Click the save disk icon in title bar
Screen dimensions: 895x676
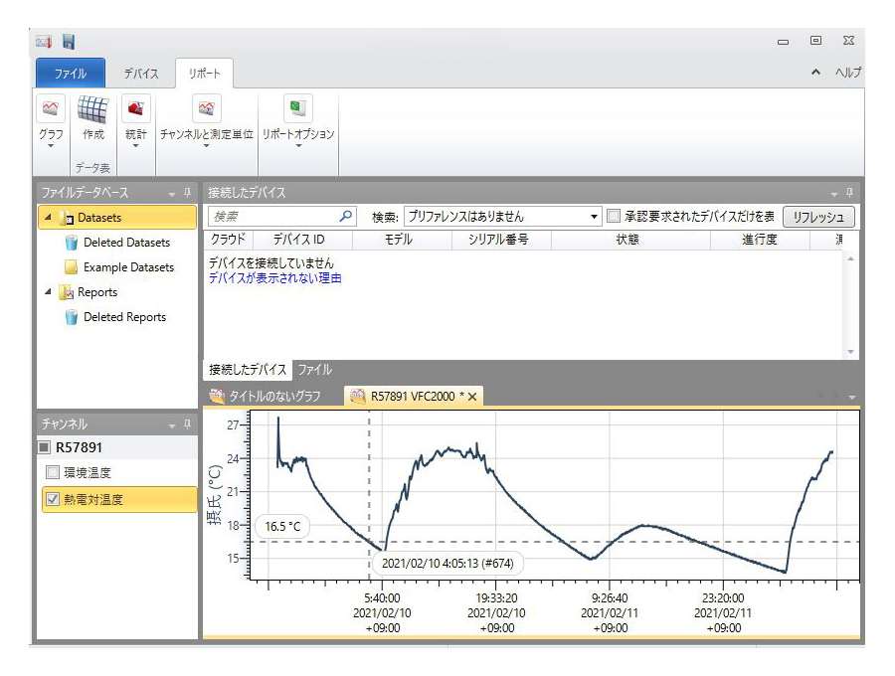point(69,43)
